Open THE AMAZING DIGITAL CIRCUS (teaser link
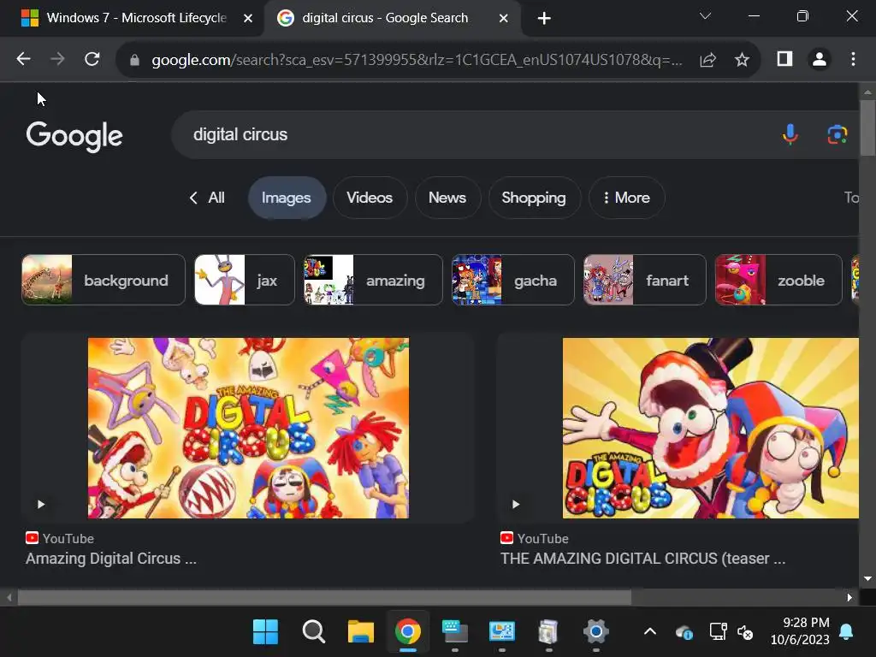876x657 pixels. click(x=642, y=559)
